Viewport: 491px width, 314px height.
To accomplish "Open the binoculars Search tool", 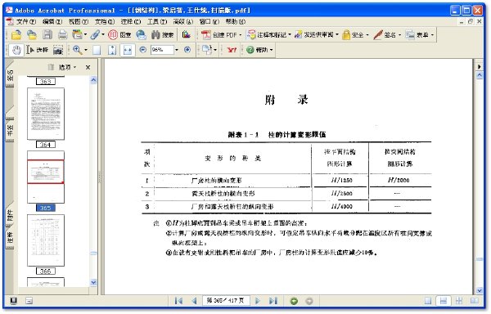I will [x=162, y=34].
